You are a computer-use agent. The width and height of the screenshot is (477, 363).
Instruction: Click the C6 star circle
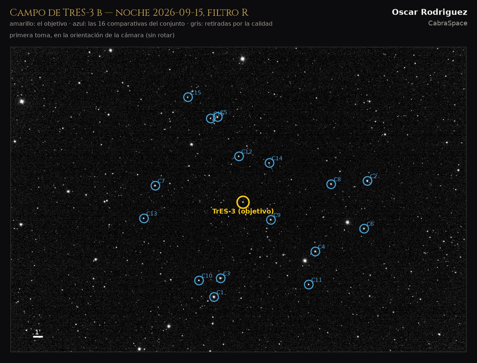point(364,229)
